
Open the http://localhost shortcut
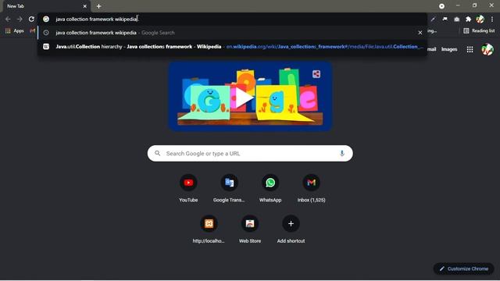(x=209, y=229)
